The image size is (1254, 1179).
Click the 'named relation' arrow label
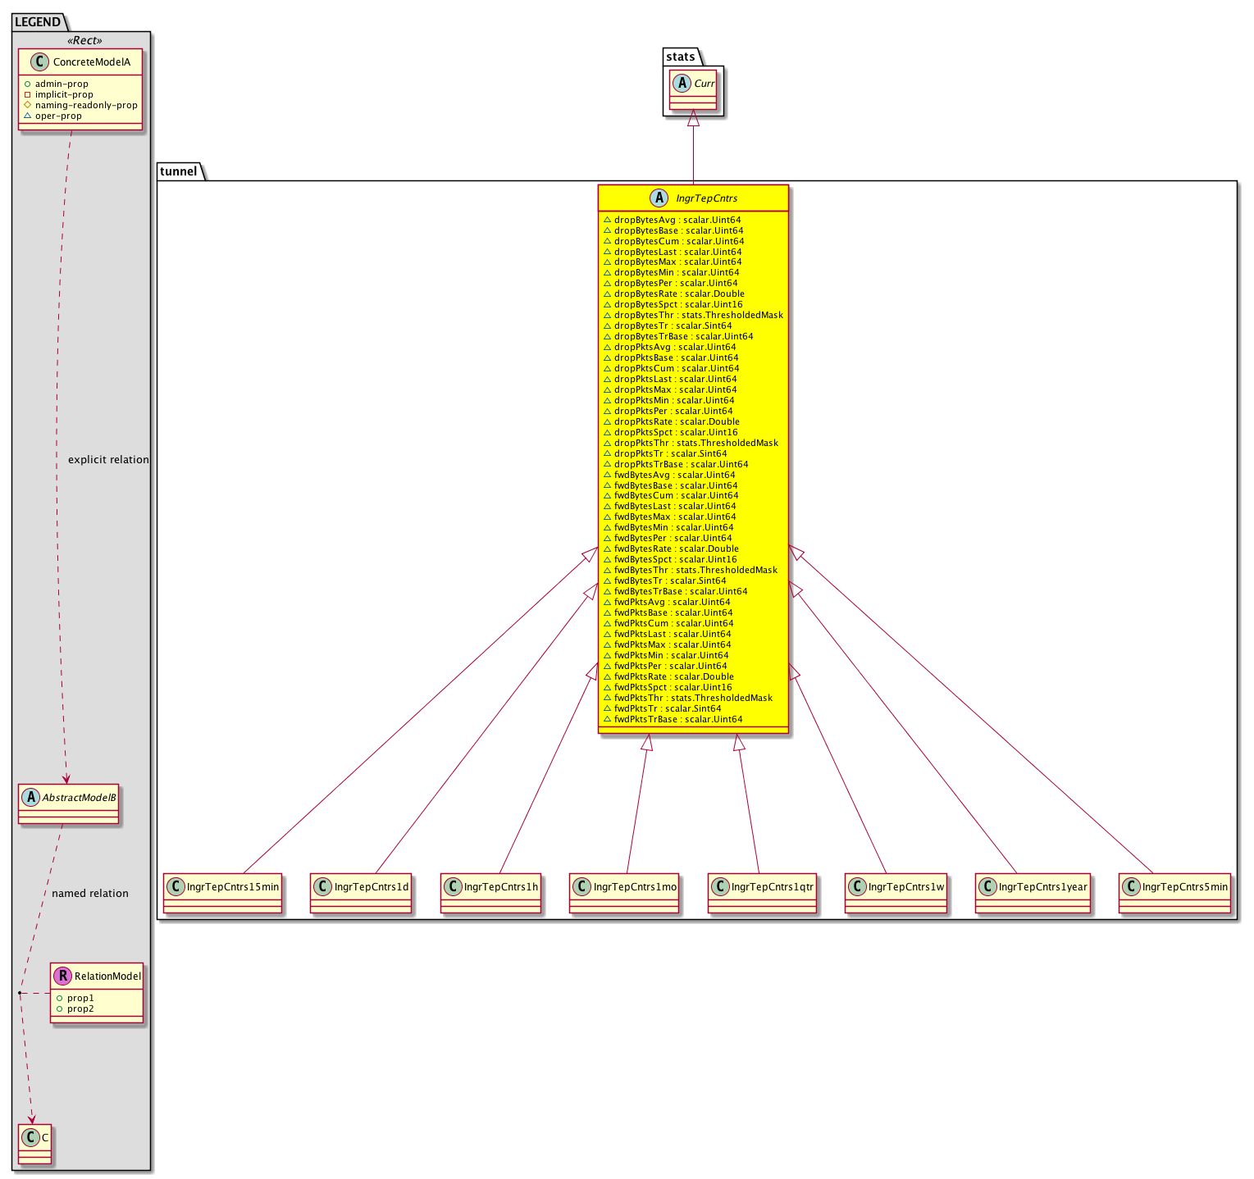(x=90, y=894)
